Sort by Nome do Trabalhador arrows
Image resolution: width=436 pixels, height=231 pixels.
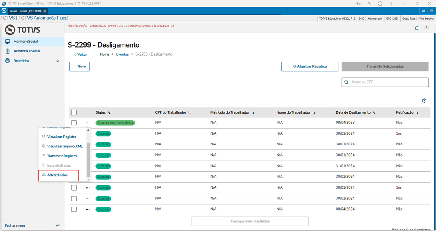pos(314,112)
